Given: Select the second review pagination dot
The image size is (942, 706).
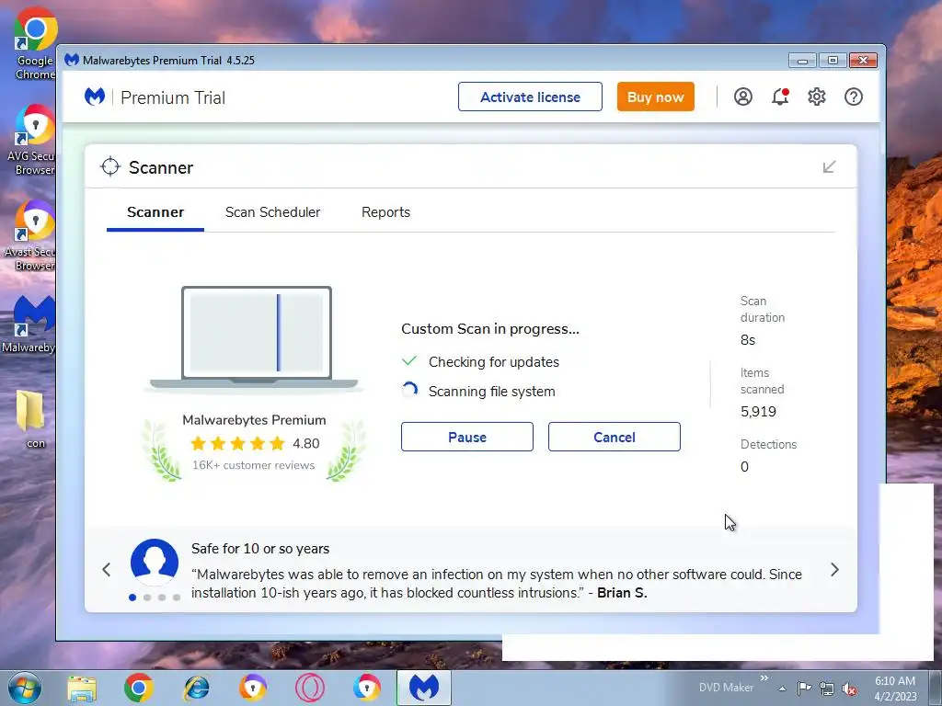Looking at the screenshot, I should tap(147, 598).
